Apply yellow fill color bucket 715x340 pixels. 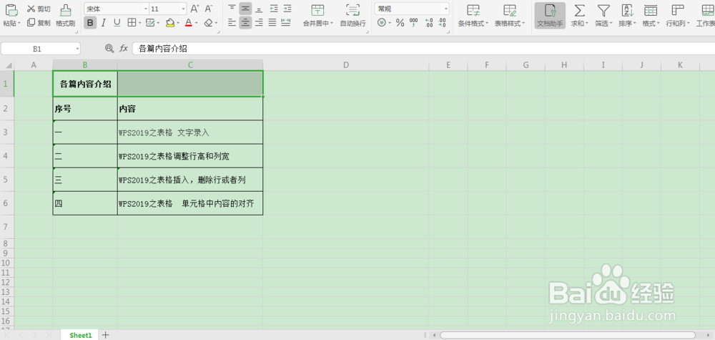point(170,23)
